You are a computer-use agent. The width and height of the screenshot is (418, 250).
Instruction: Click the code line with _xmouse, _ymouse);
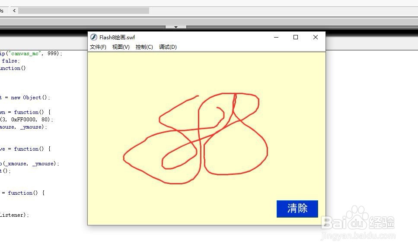[x=29, y=164]
